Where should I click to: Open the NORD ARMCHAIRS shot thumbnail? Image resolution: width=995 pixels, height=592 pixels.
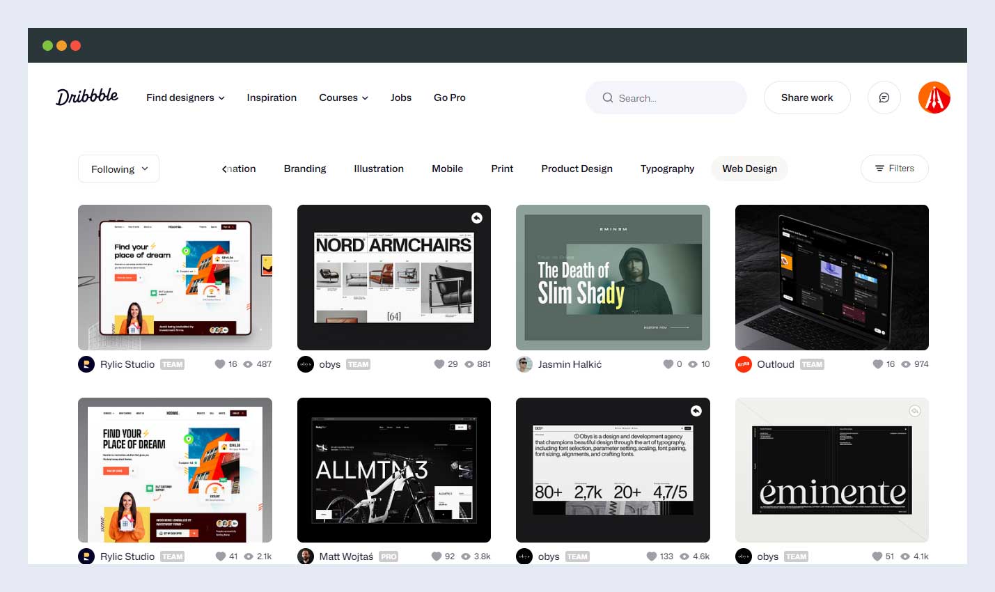pos(394,277)
